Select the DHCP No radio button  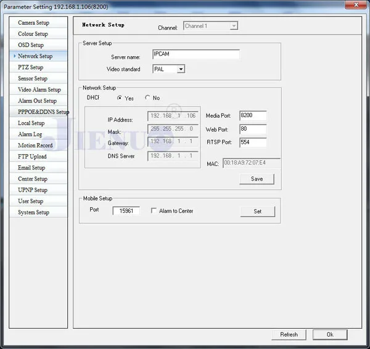coord(147,97)
